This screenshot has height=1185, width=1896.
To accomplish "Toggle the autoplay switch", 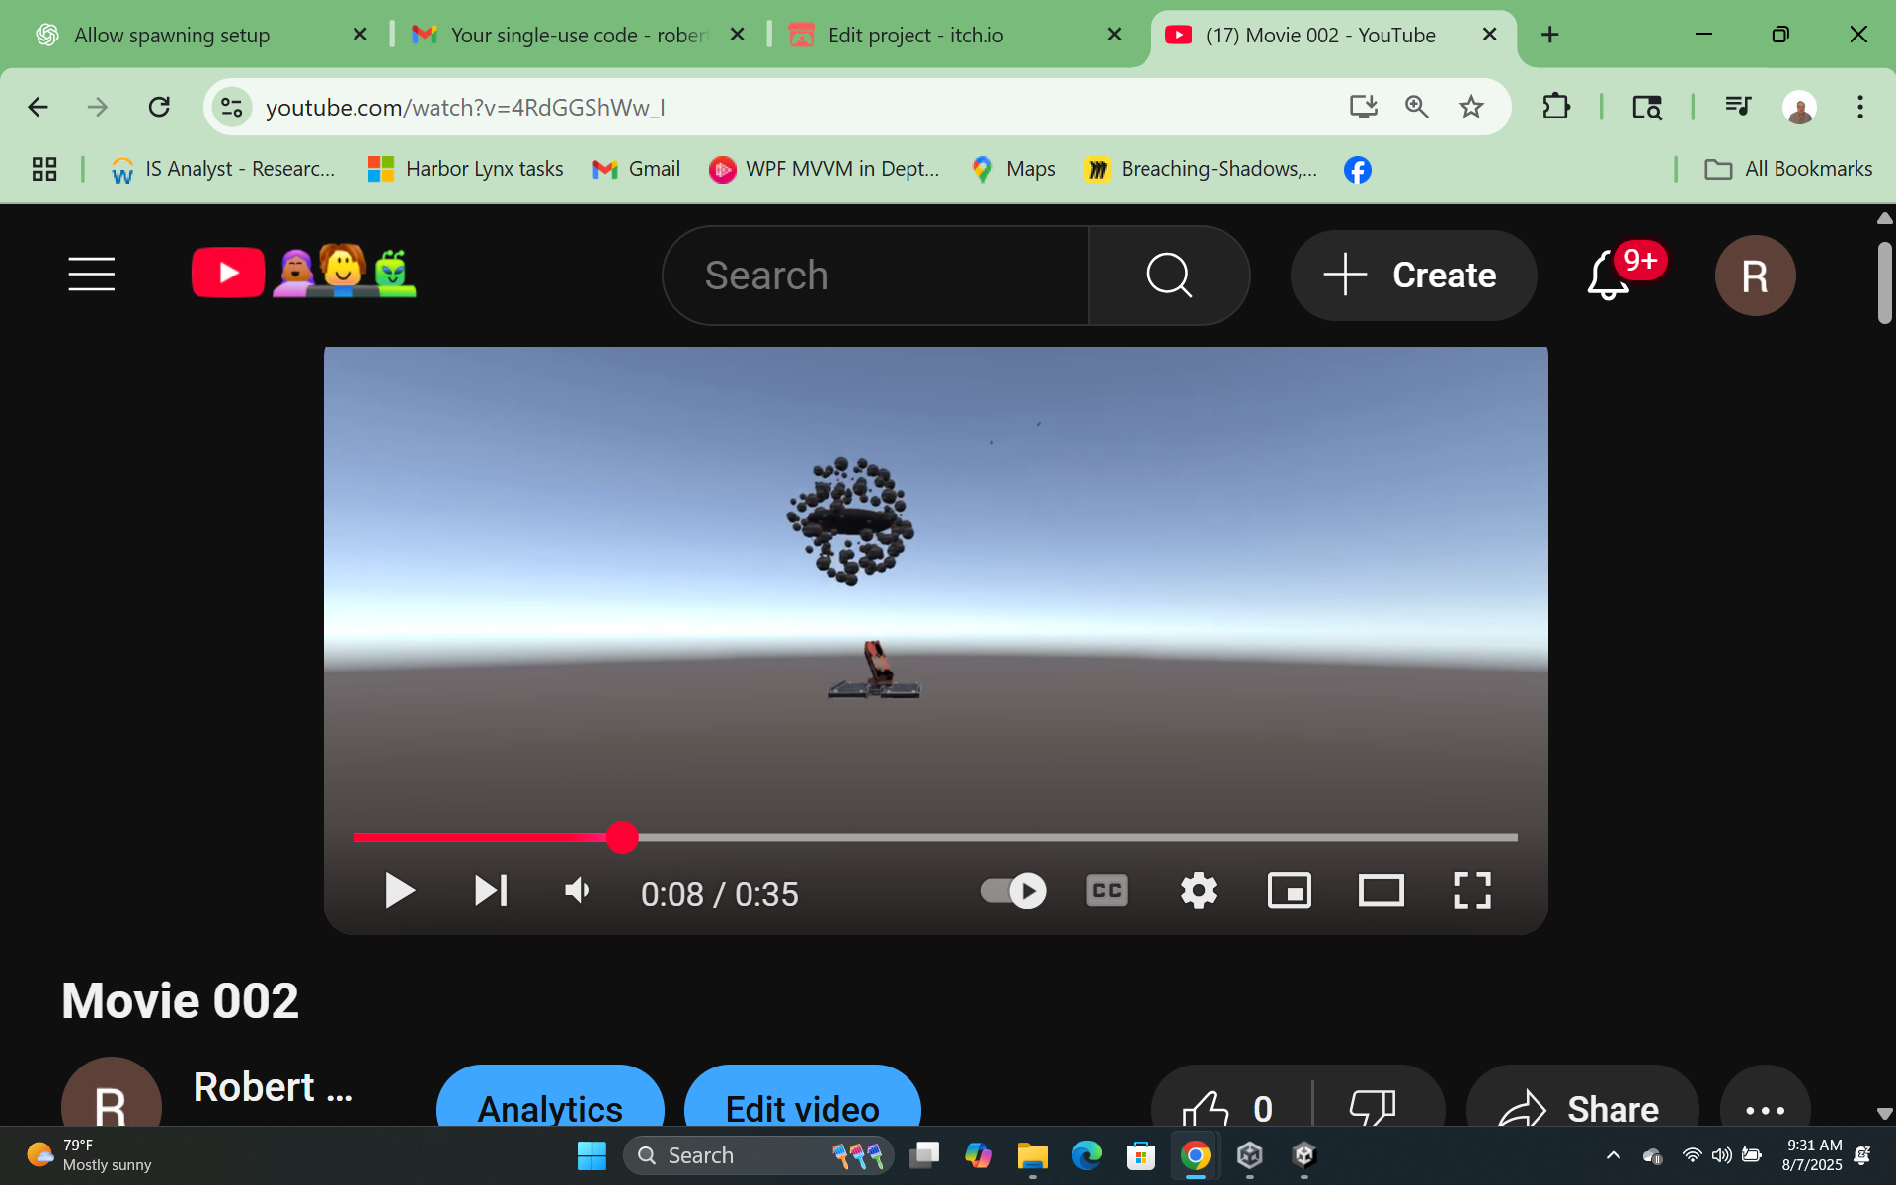I will (x=1013, y=891).
